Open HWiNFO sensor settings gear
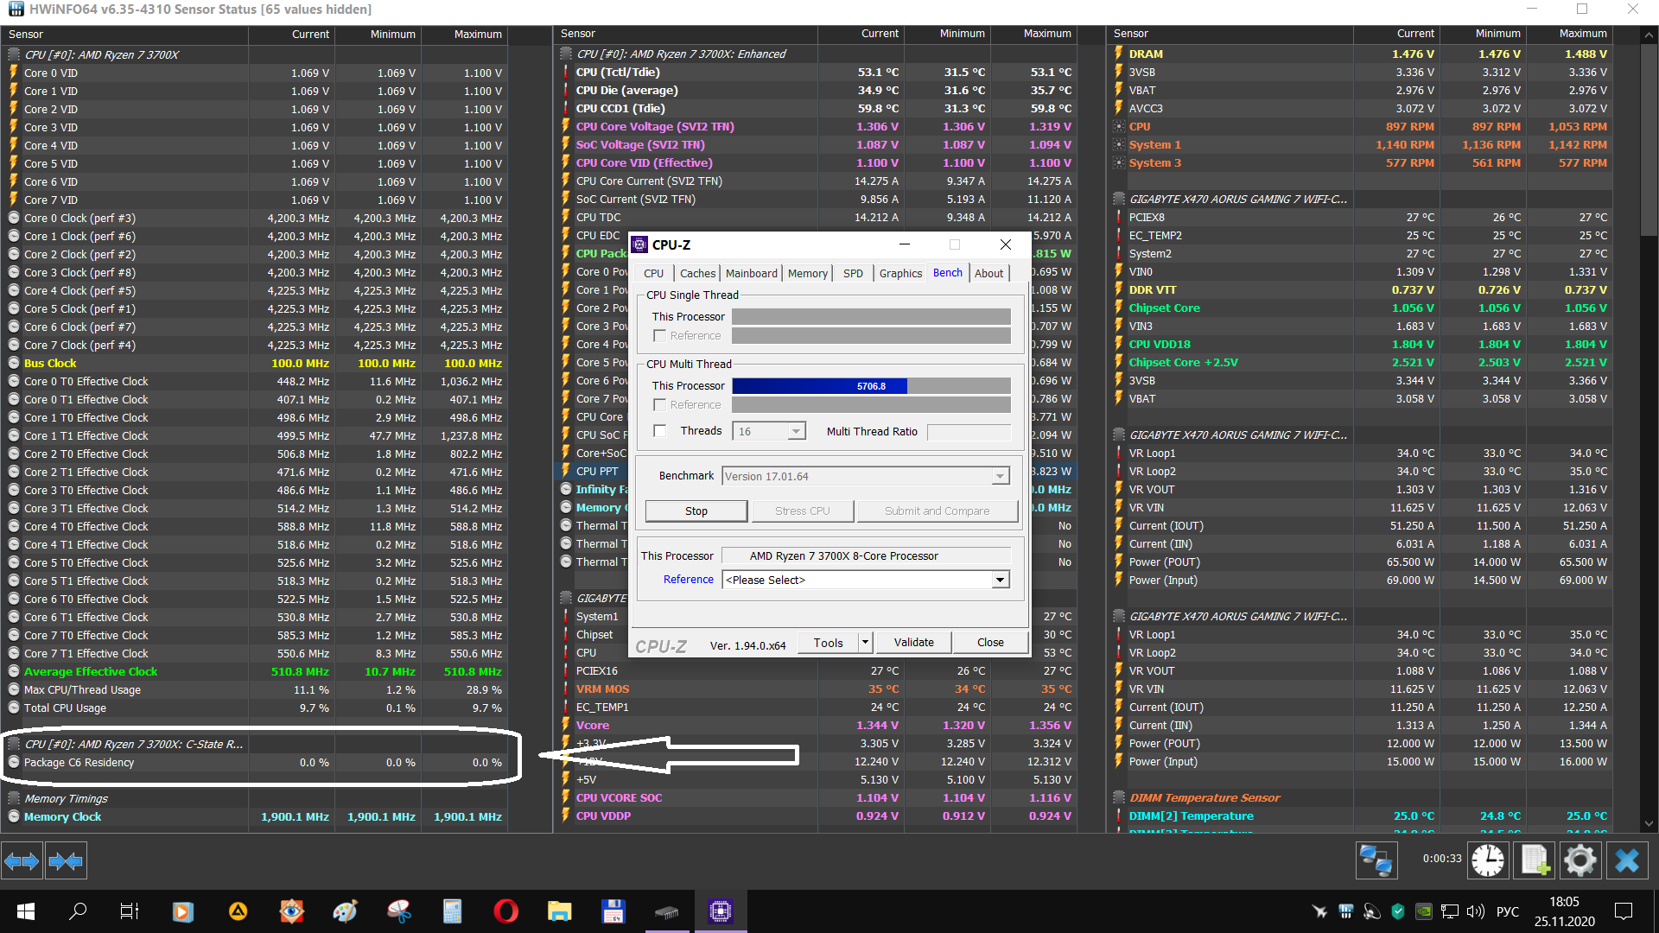This screenshot has width=1659, height=933. (x=1580, y=860)
